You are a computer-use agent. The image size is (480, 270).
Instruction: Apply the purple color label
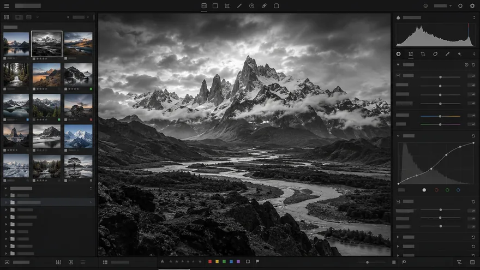coord(238,261)
